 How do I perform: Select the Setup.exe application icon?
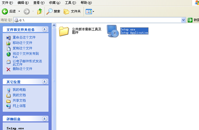112,31
